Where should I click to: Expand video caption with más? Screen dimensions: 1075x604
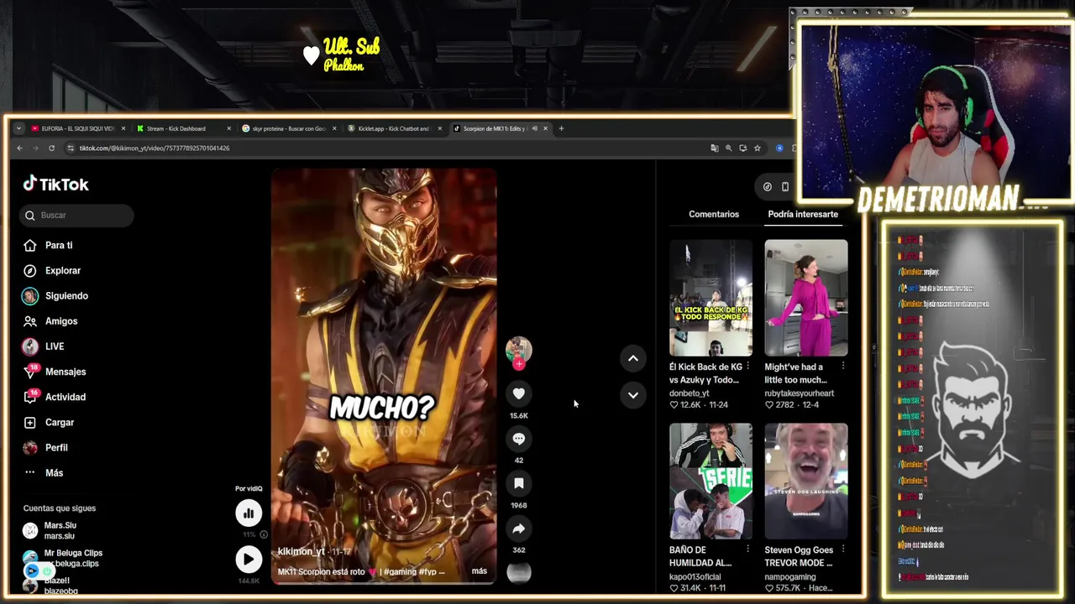coord(479,571)
